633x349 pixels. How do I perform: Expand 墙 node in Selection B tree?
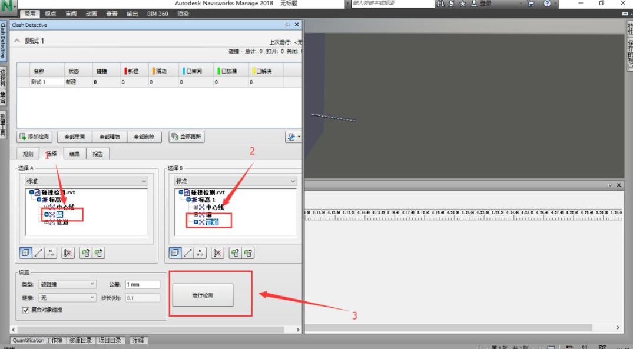(196, 214)
